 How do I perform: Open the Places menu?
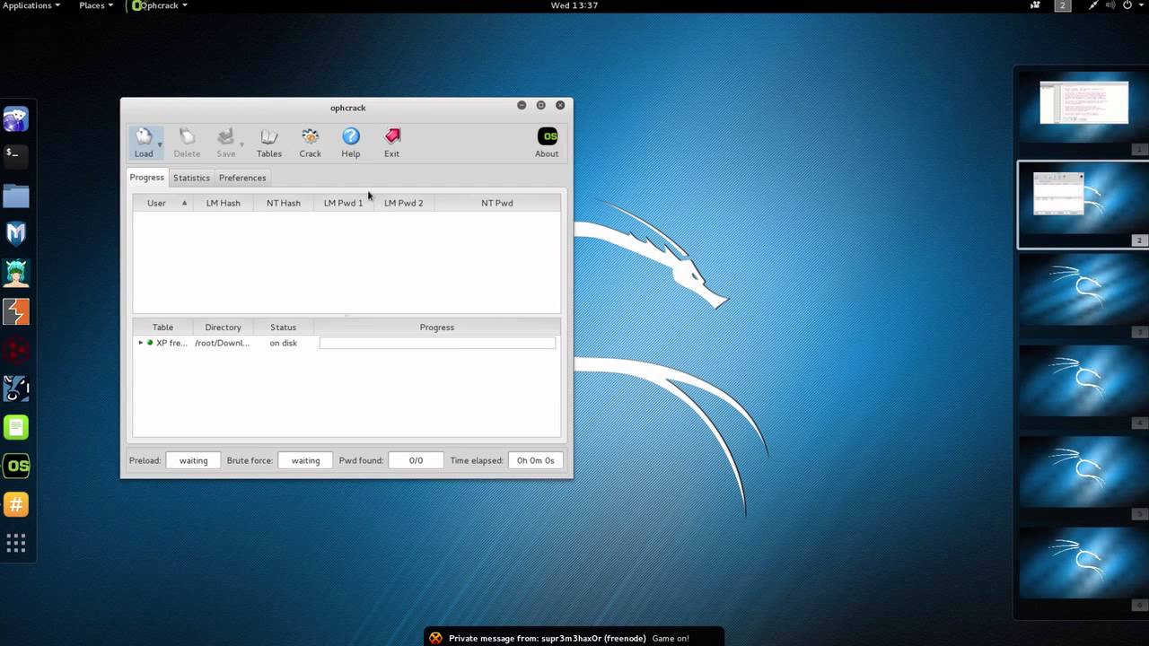click(96, 5)
